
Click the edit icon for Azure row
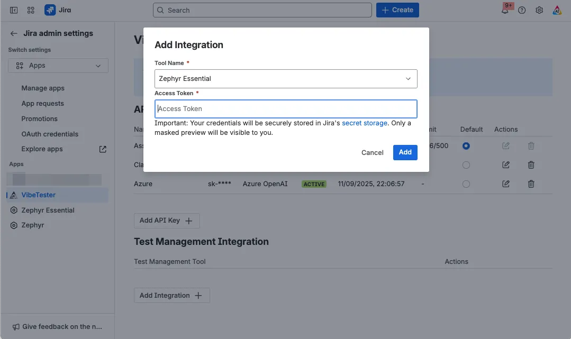click(506, 184)
